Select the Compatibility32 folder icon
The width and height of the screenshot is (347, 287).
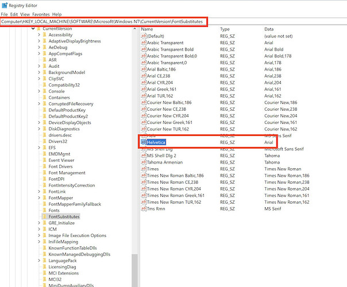point(44,85)
